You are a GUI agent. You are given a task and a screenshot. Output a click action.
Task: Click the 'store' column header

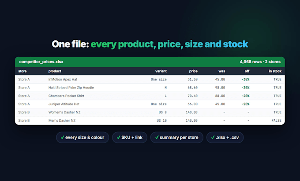[x=22, y=71]
